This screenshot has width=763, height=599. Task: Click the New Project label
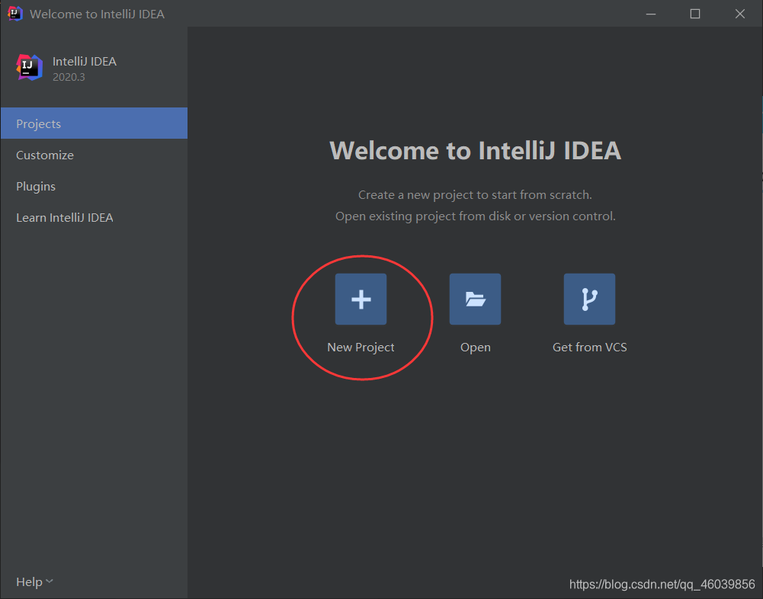coord(361,347)
